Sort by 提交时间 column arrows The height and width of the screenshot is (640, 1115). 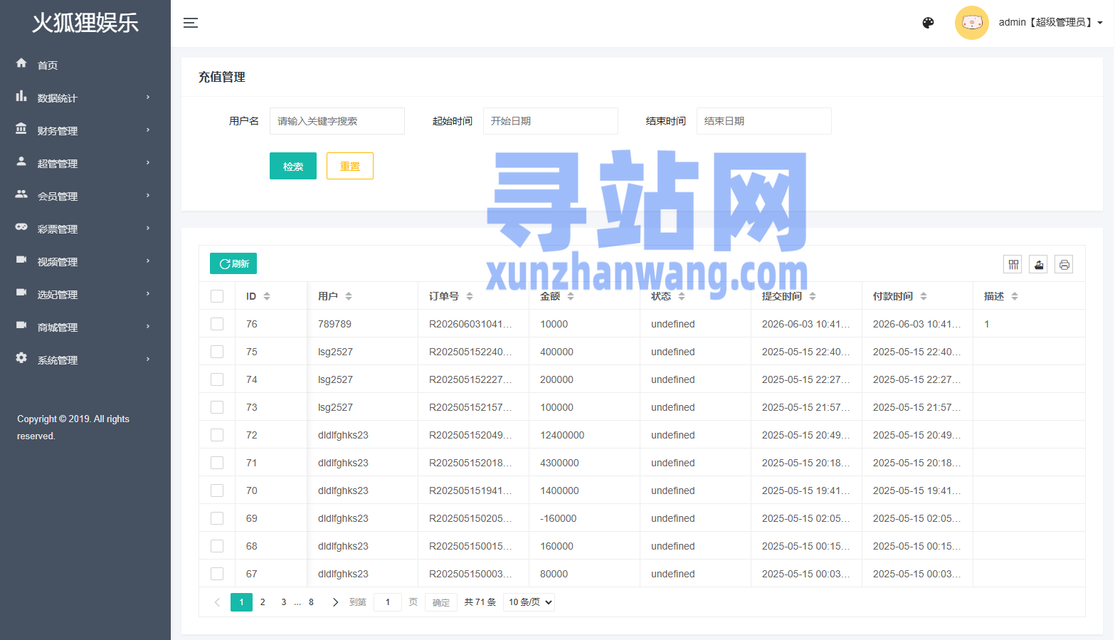pos(813,296)
